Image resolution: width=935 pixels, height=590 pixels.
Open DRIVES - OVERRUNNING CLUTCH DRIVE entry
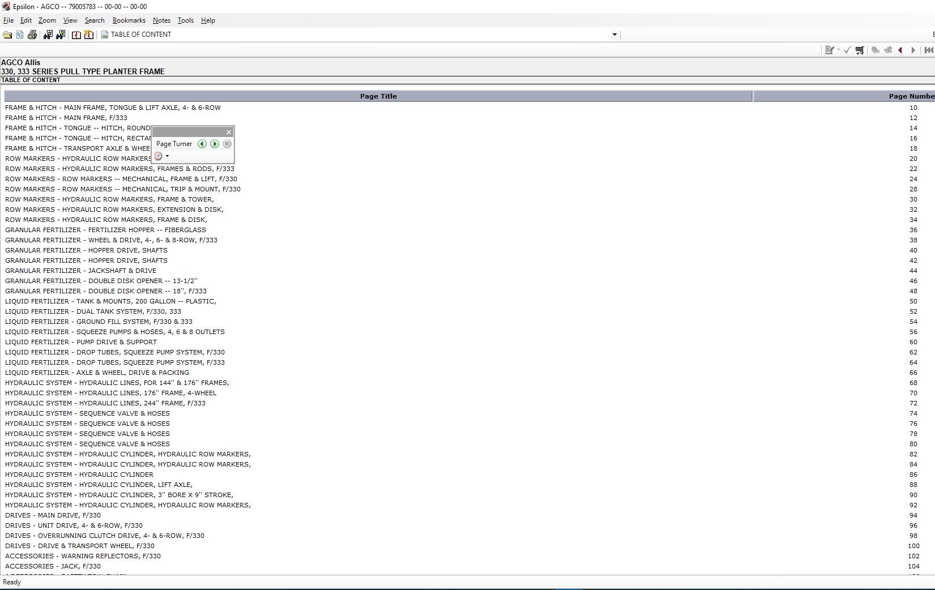(x=105, y=536)
